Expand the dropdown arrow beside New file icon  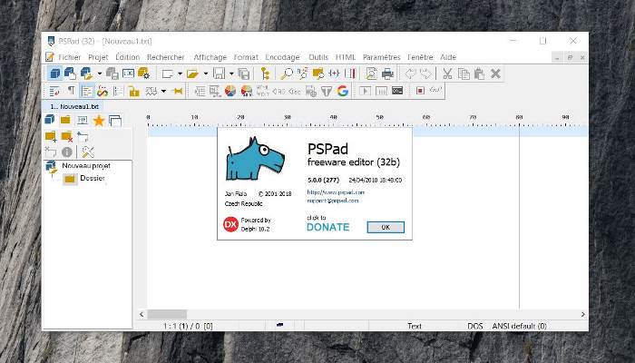point(180,74)
